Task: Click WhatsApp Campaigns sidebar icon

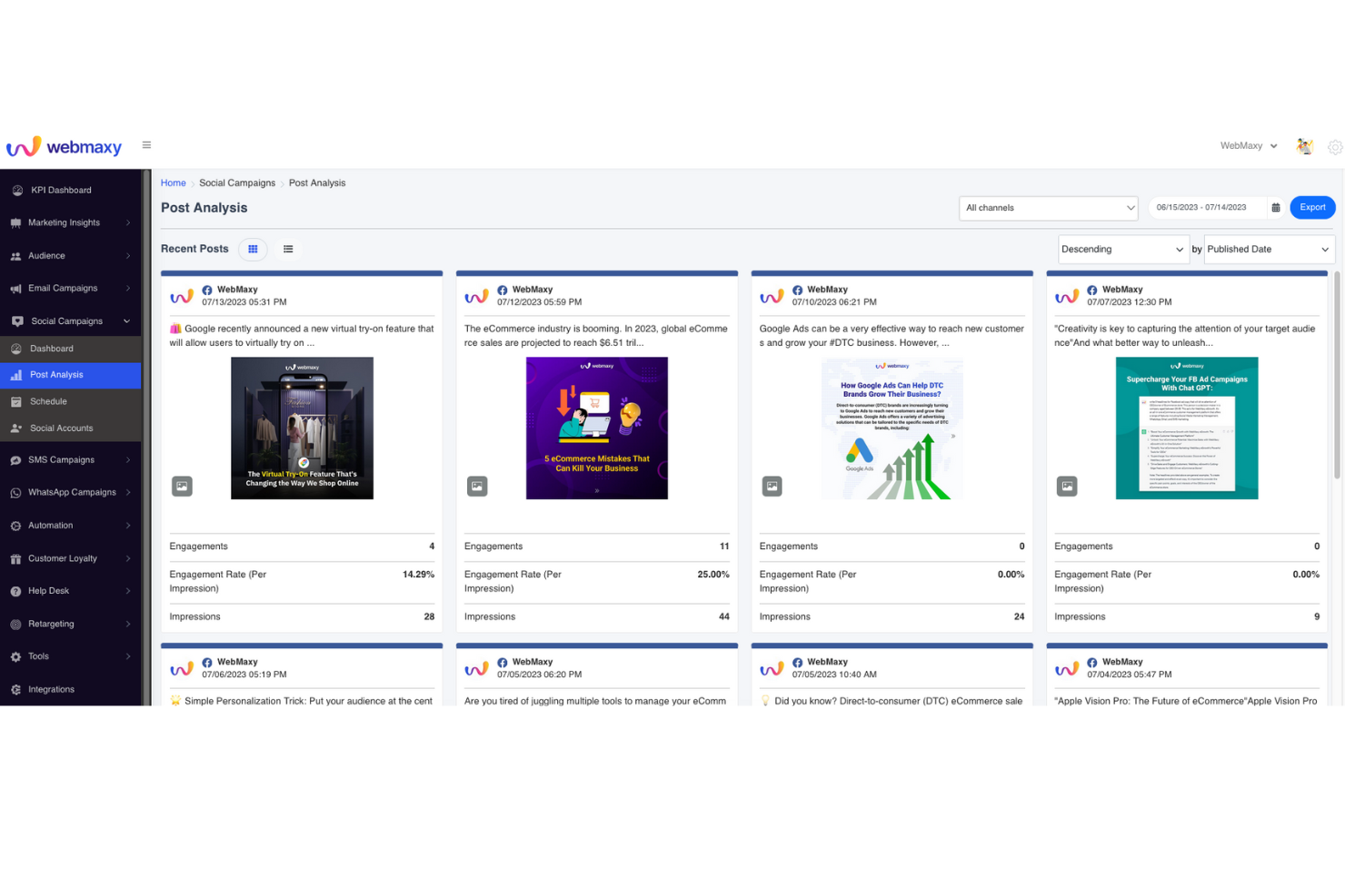Action: 16,493
